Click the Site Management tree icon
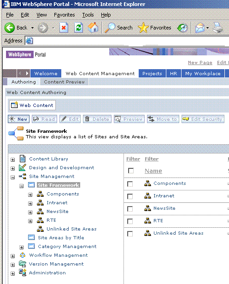The height and width of the screenshot is (284, 229). (x=23, y=176)
